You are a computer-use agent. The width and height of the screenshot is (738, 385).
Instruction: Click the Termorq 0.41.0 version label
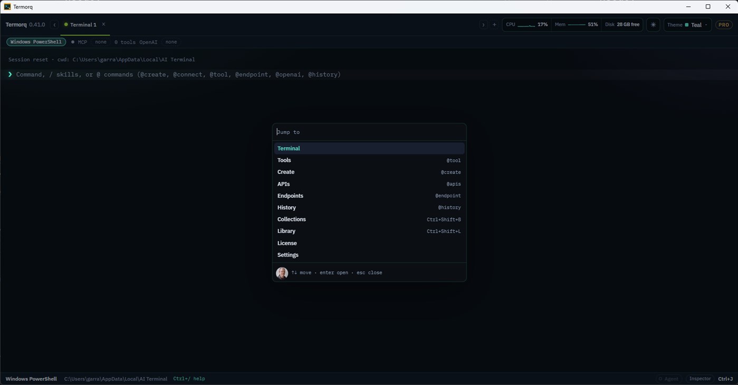(25, 25)
